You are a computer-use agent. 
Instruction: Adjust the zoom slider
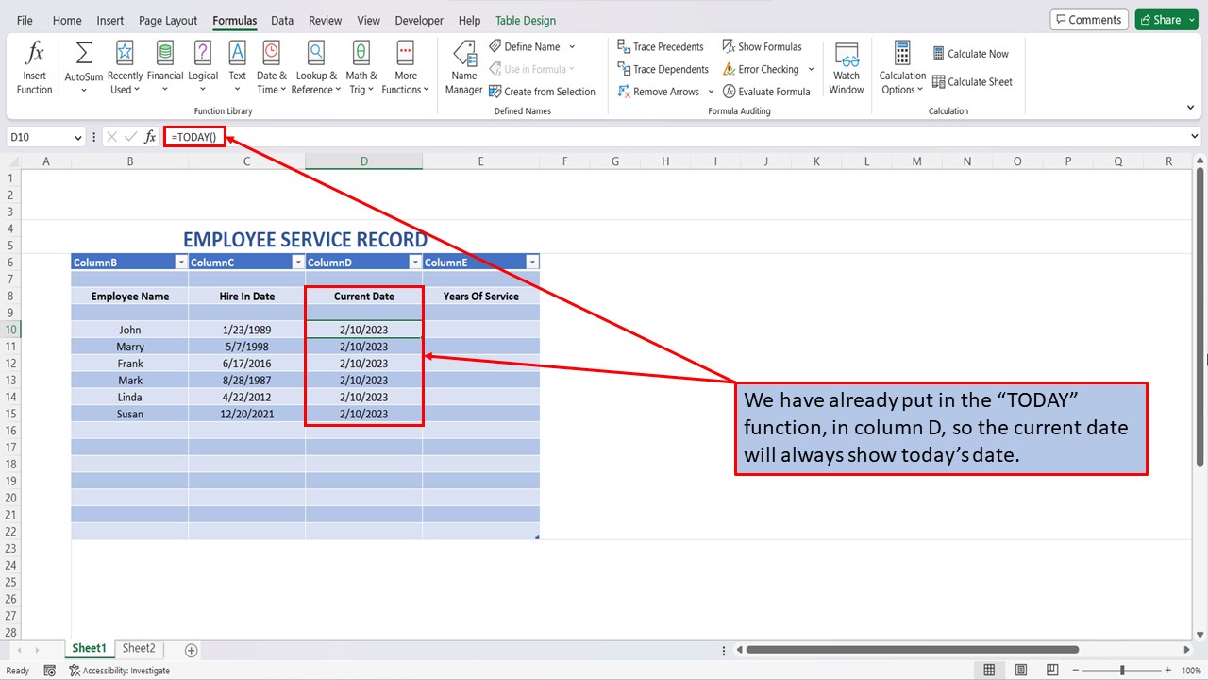pyautogui.click(x=1123, y=670)
